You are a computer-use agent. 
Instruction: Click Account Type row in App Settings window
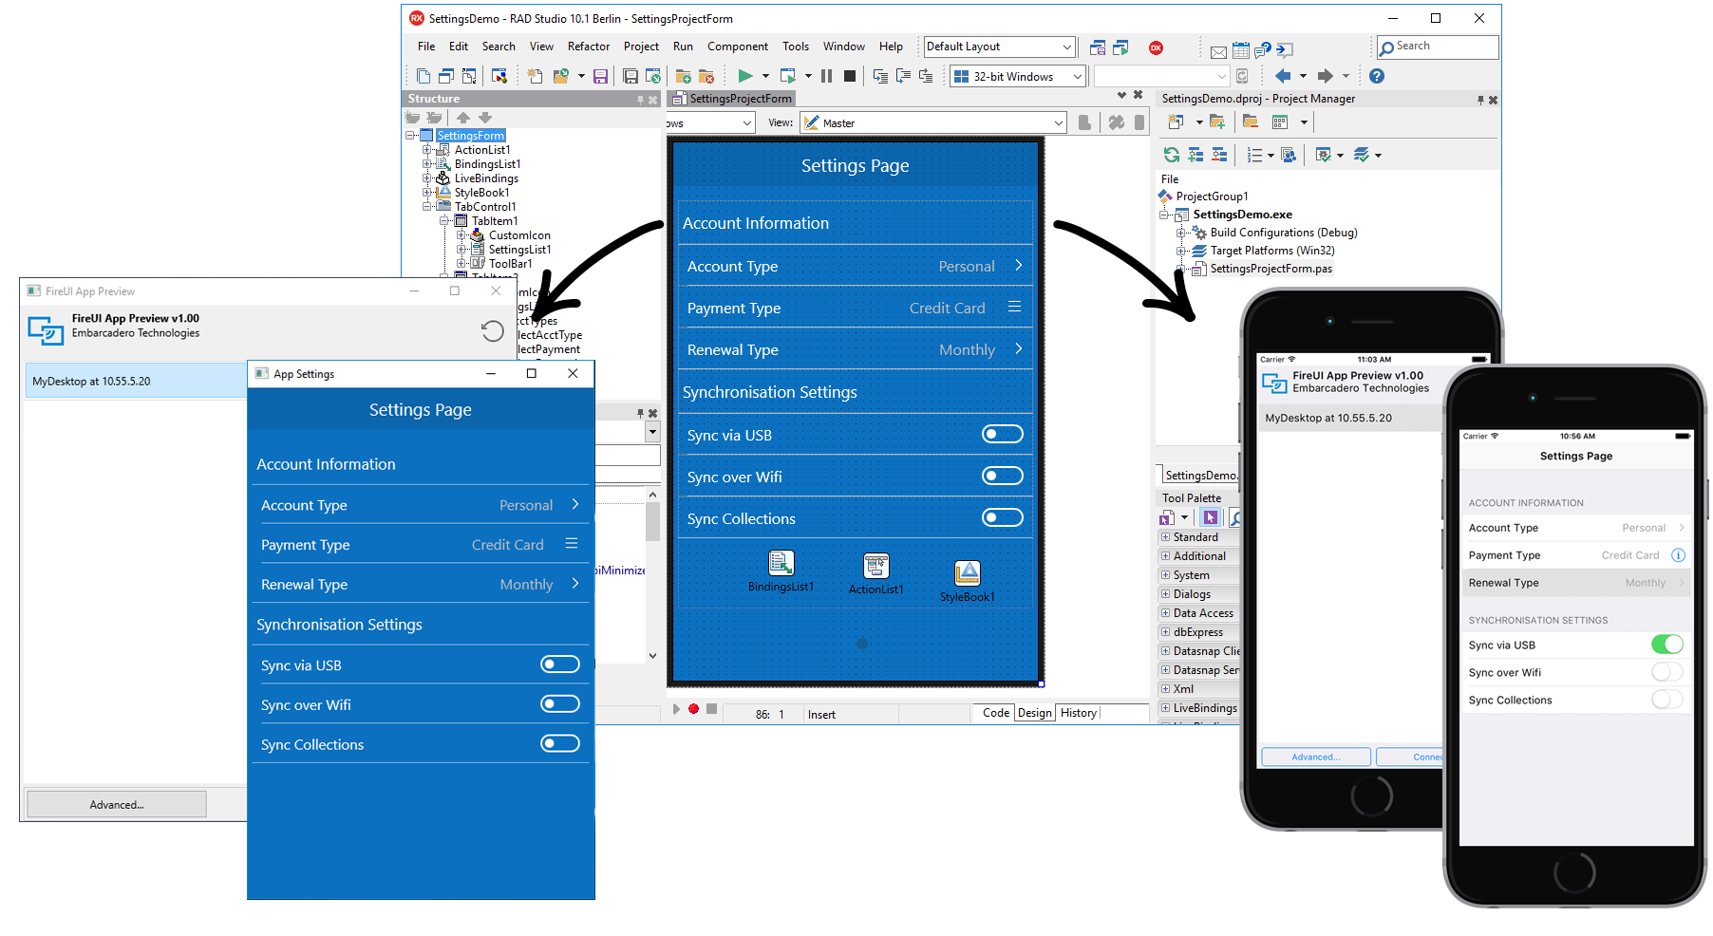point(421,505)
